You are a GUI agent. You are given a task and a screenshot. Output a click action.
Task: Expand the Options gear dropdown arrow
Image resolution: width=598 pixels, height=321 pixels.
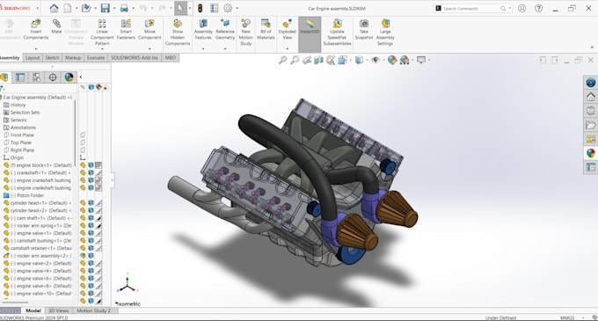tap(237, 8)
